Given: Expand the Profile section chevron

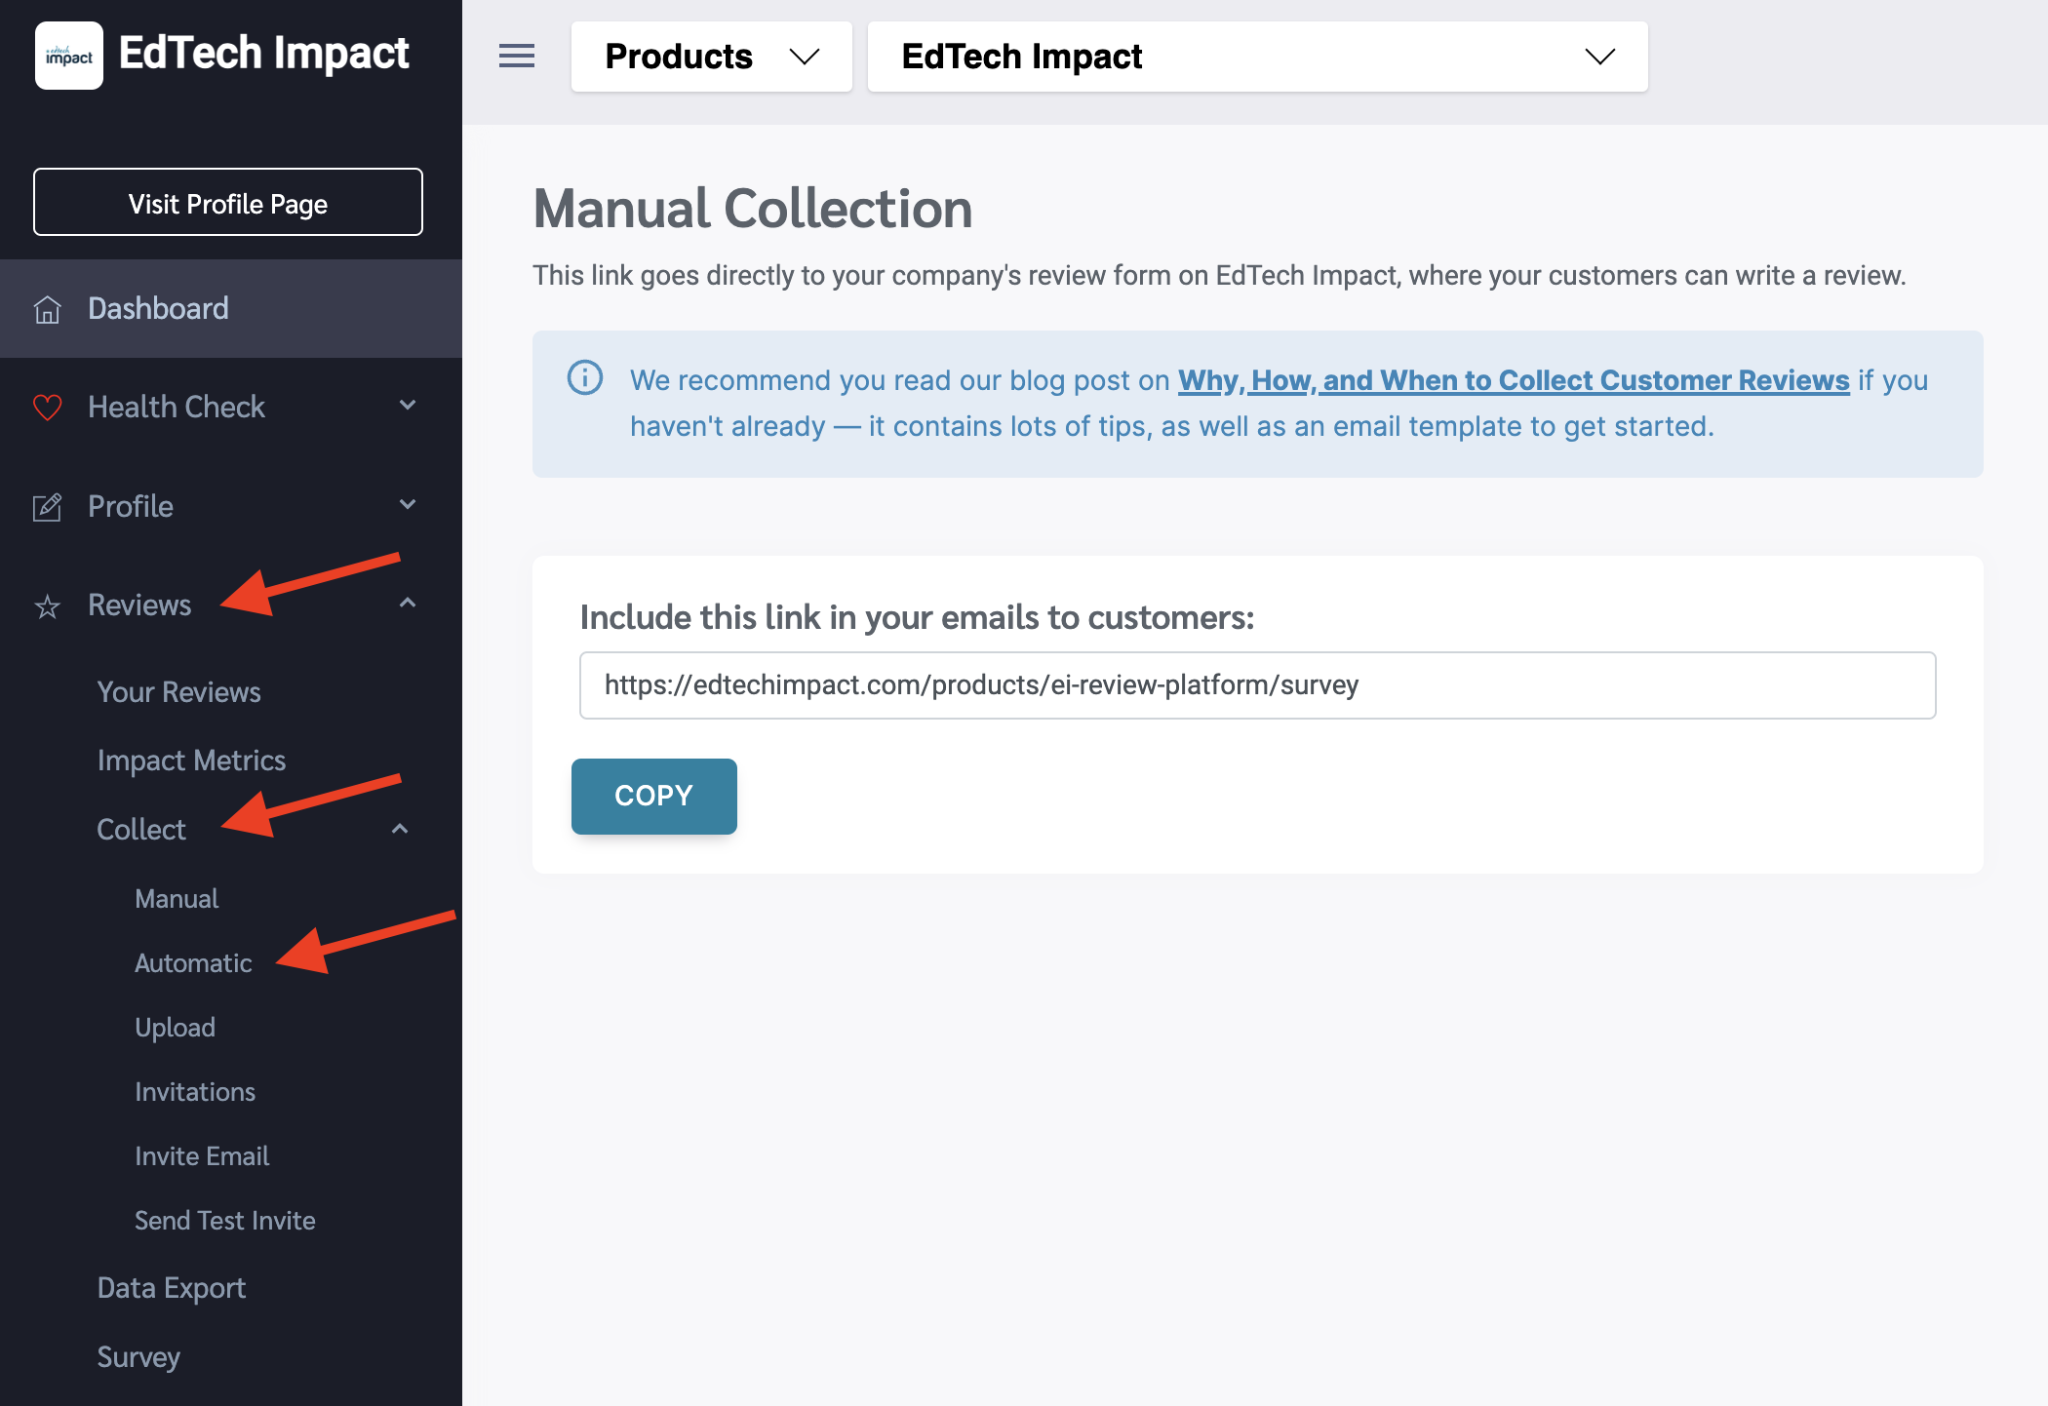Looking at the screenshot, I should tap(408, 505).
